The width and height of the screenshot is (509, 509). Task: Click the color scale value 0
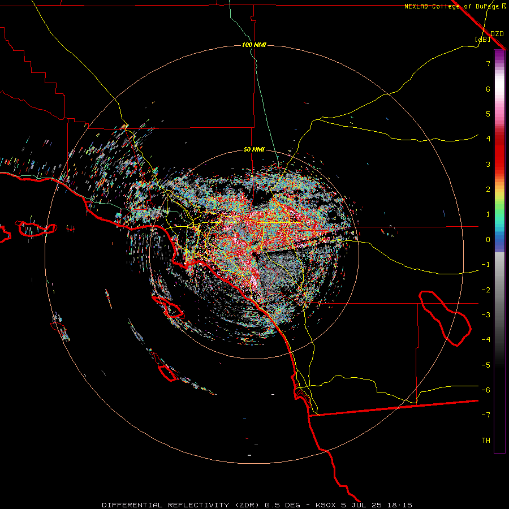click(x=488, y=240)
